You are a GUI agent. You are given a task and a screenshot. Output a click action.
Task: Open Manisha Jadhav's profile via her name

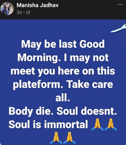(37, 5)
